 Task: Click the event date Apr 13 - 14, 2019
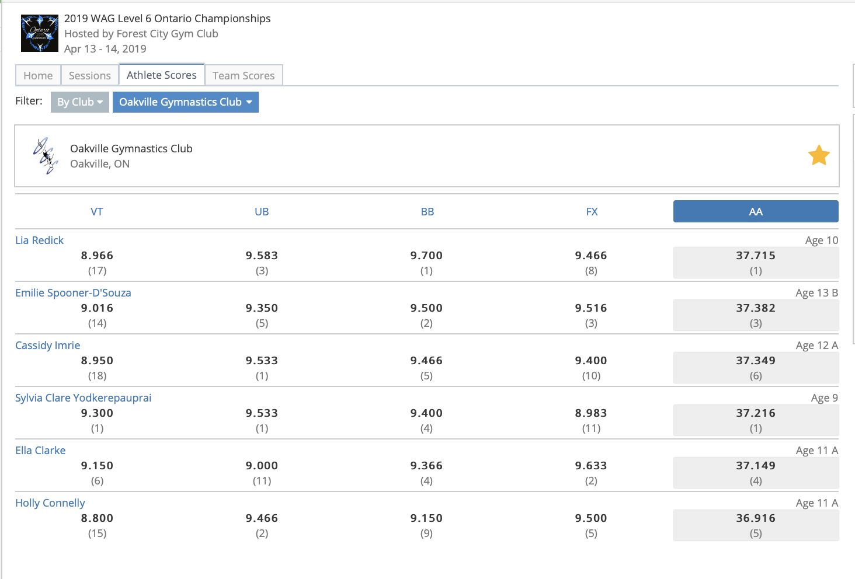pos(105,49)
